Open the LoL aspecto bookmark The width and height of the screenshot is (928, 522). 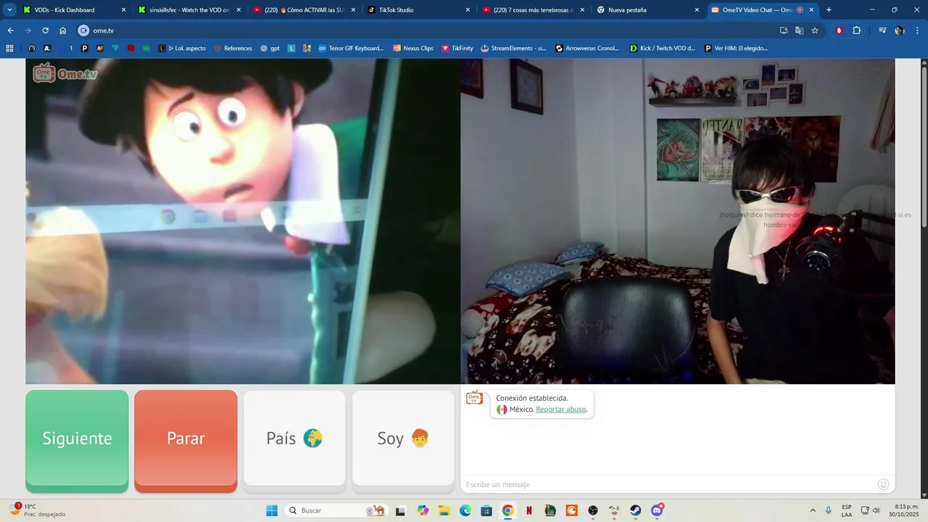tap(182, 49)
